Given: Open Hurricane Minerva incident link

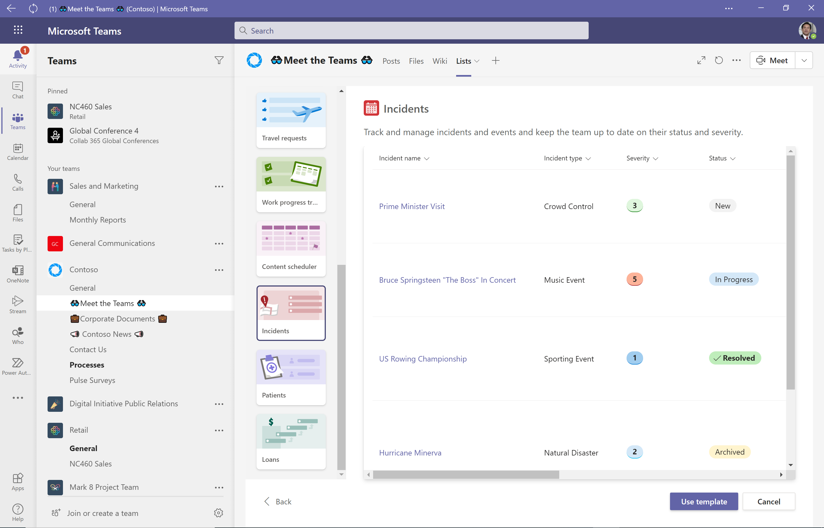Looking at the screenshot, I should click(410, 453).
